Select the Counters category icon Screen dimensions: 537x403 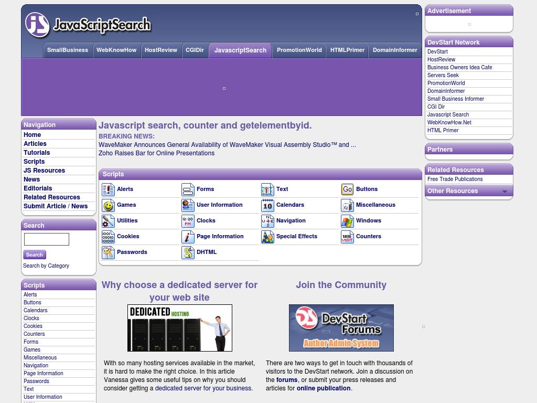[347, 237]
